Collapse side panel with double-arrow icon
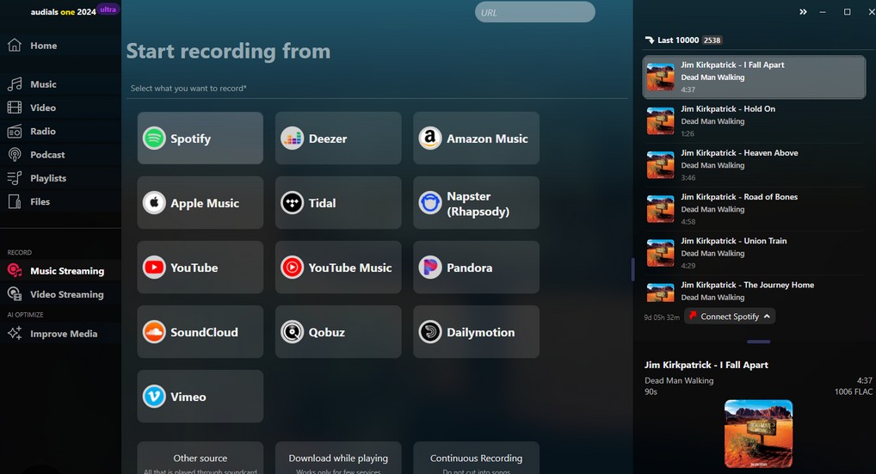 click(803, 12)
